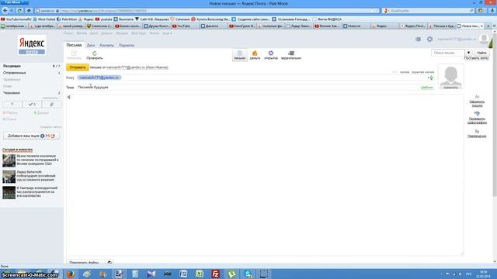Click the attachments paperclip filter button
The height and width of the screenshot is (279, 497).
tap(52, 104)
